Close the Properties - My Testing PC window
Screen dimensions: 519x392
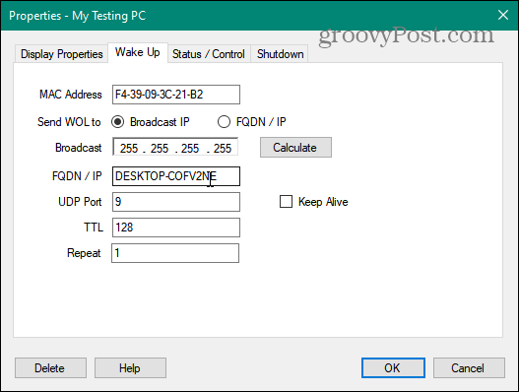point(503,15)
